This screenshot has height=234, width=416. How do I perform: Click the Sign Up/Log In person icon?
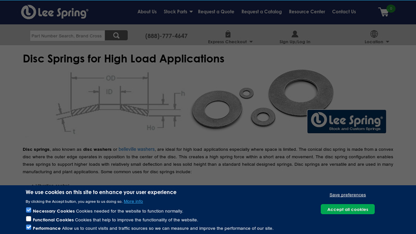pos(295,34)
